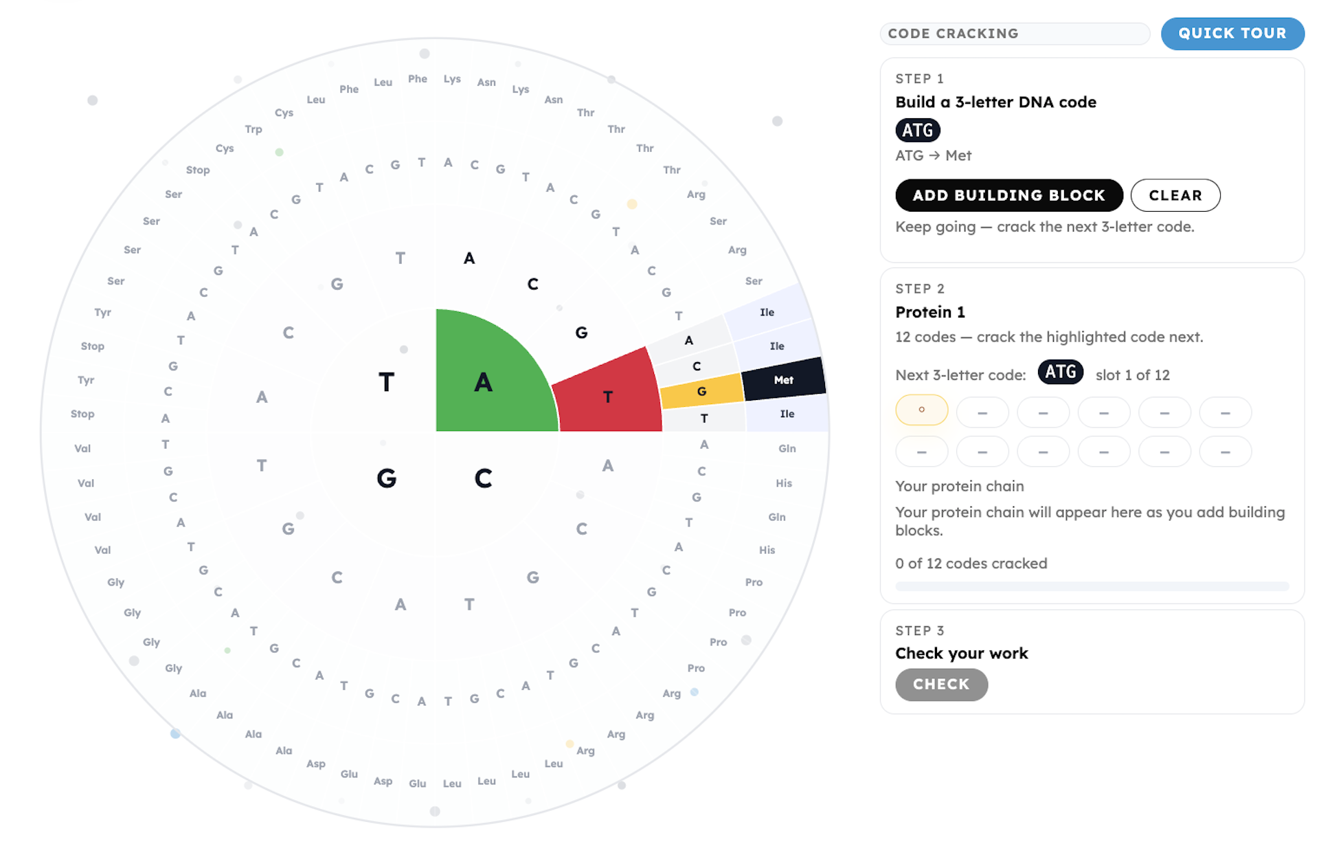Viewport: 1319px width, 855px height.
Task: Click the ATG chip next to Next 3-letter code
Action: (1060, 372)
